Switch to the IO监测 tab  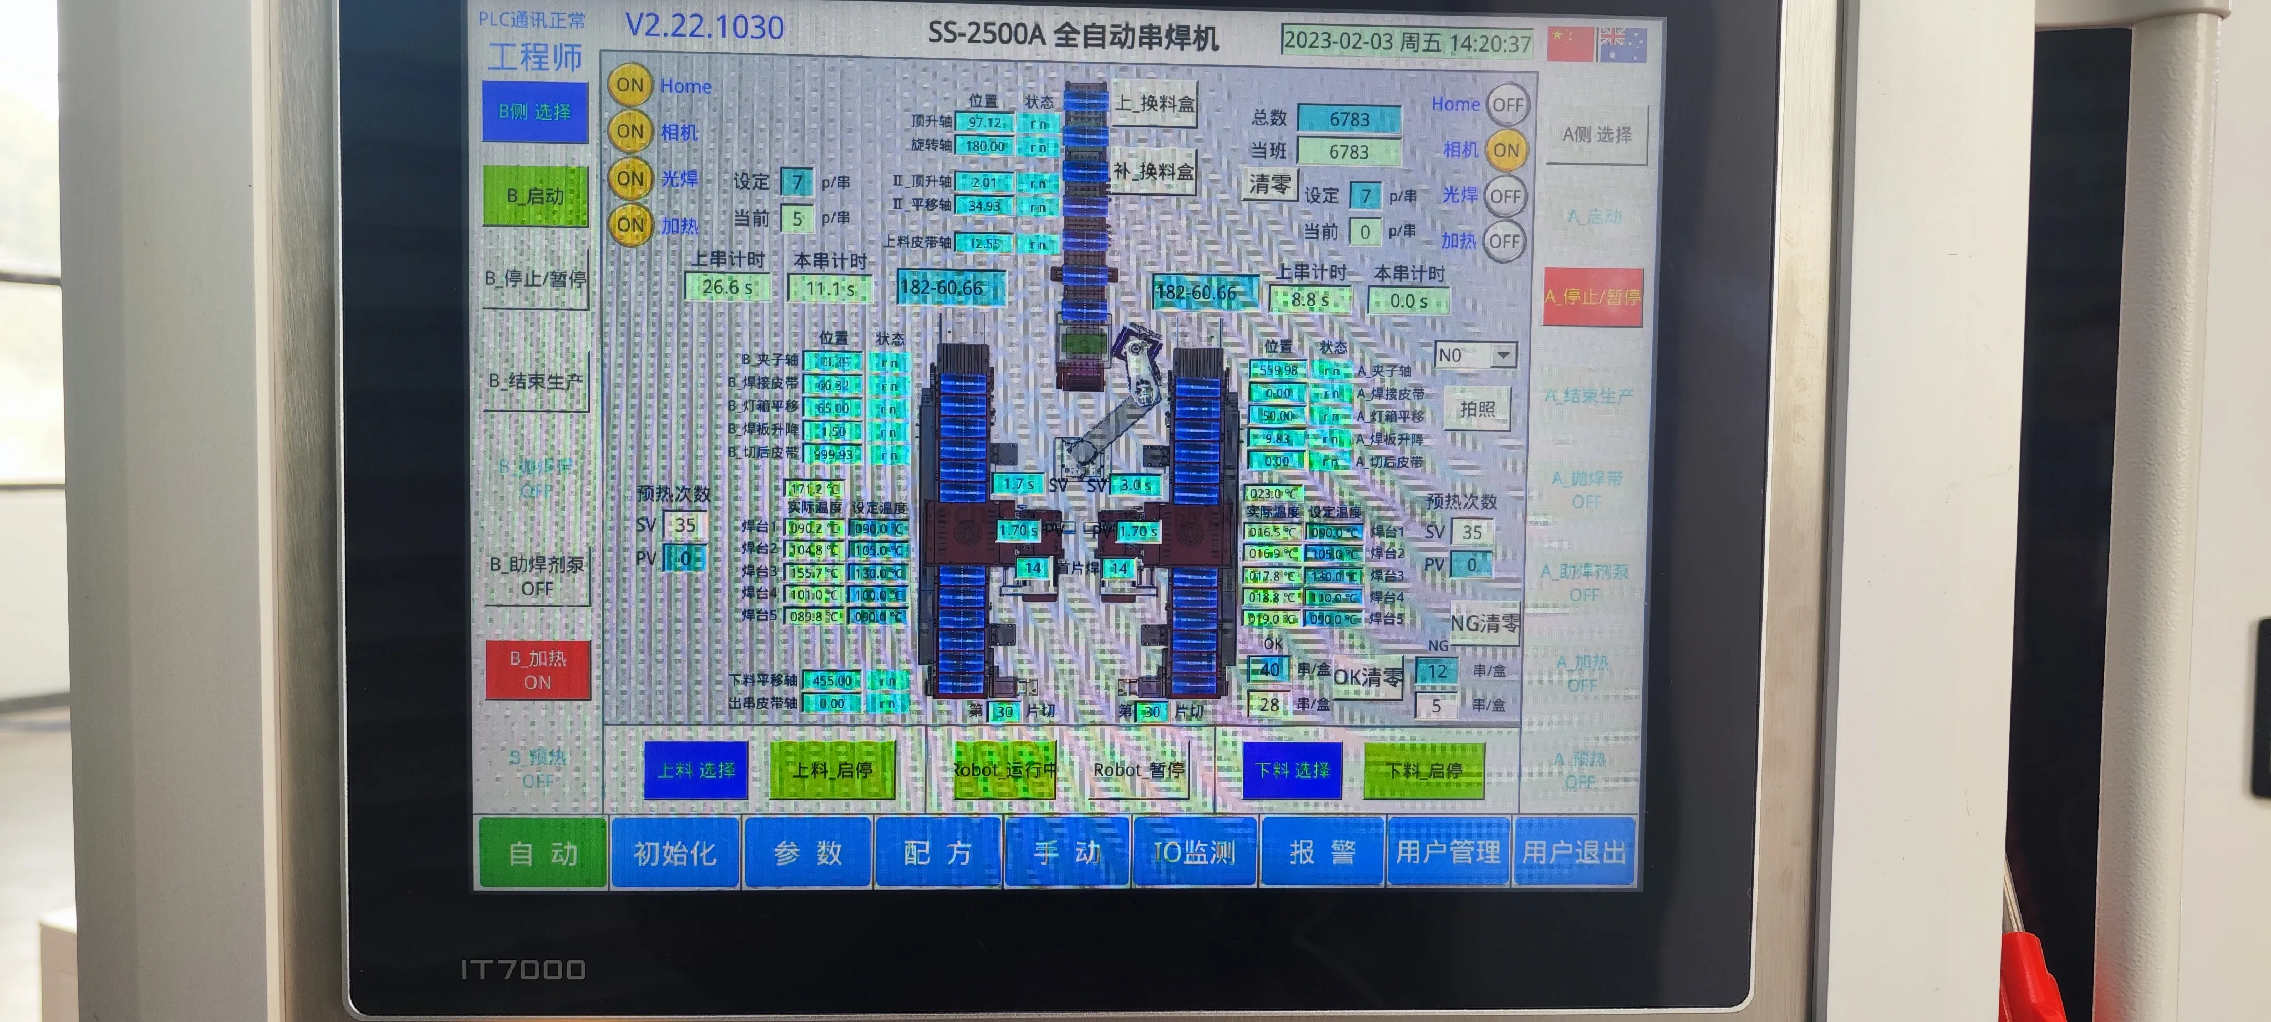(x=1195, y=852)
